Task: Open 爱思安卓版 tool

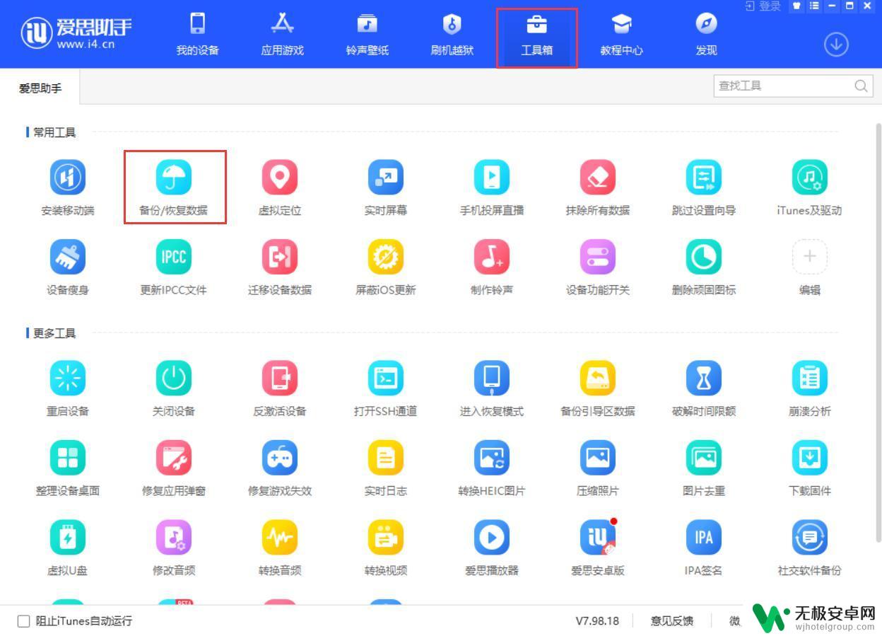Action: pyautogui.click(x=598, y=538)
